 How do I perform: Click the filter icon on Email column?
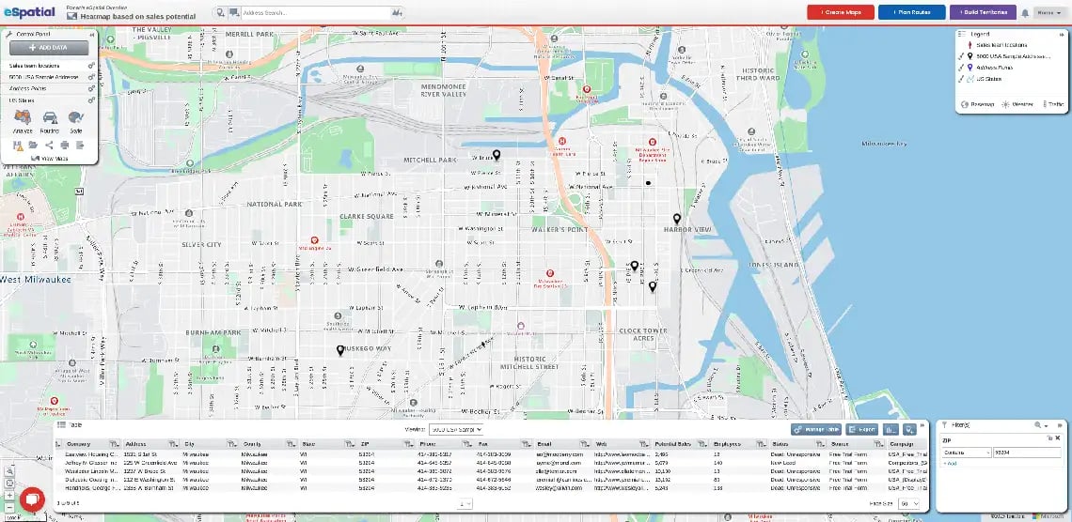pyautogui.click(x=585, y=444)
